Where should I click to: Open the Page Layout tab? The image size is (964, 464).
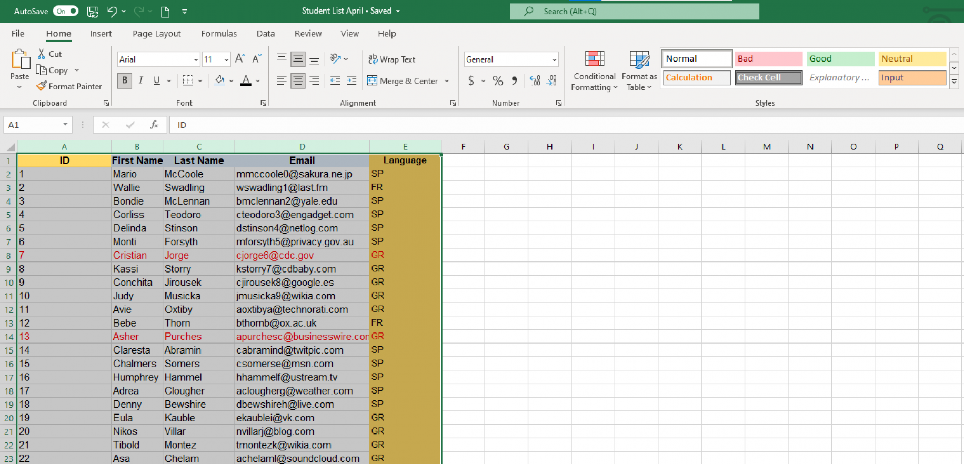pyautogui.click(x=156, y=34)
